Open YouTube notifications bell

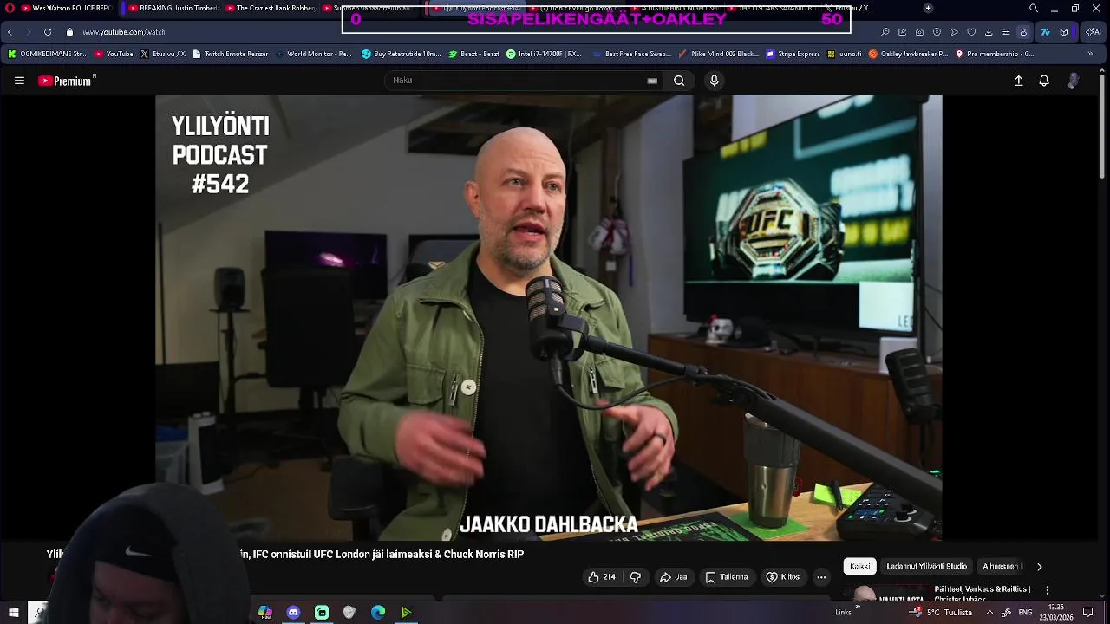click(1044, 81)
